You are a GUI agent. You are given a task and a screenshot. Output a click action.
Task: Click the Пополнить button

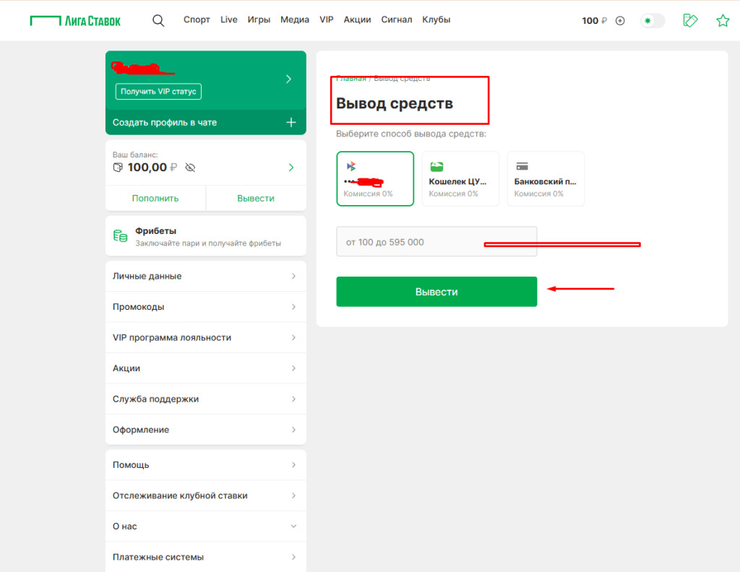click(x=155, y=199)
